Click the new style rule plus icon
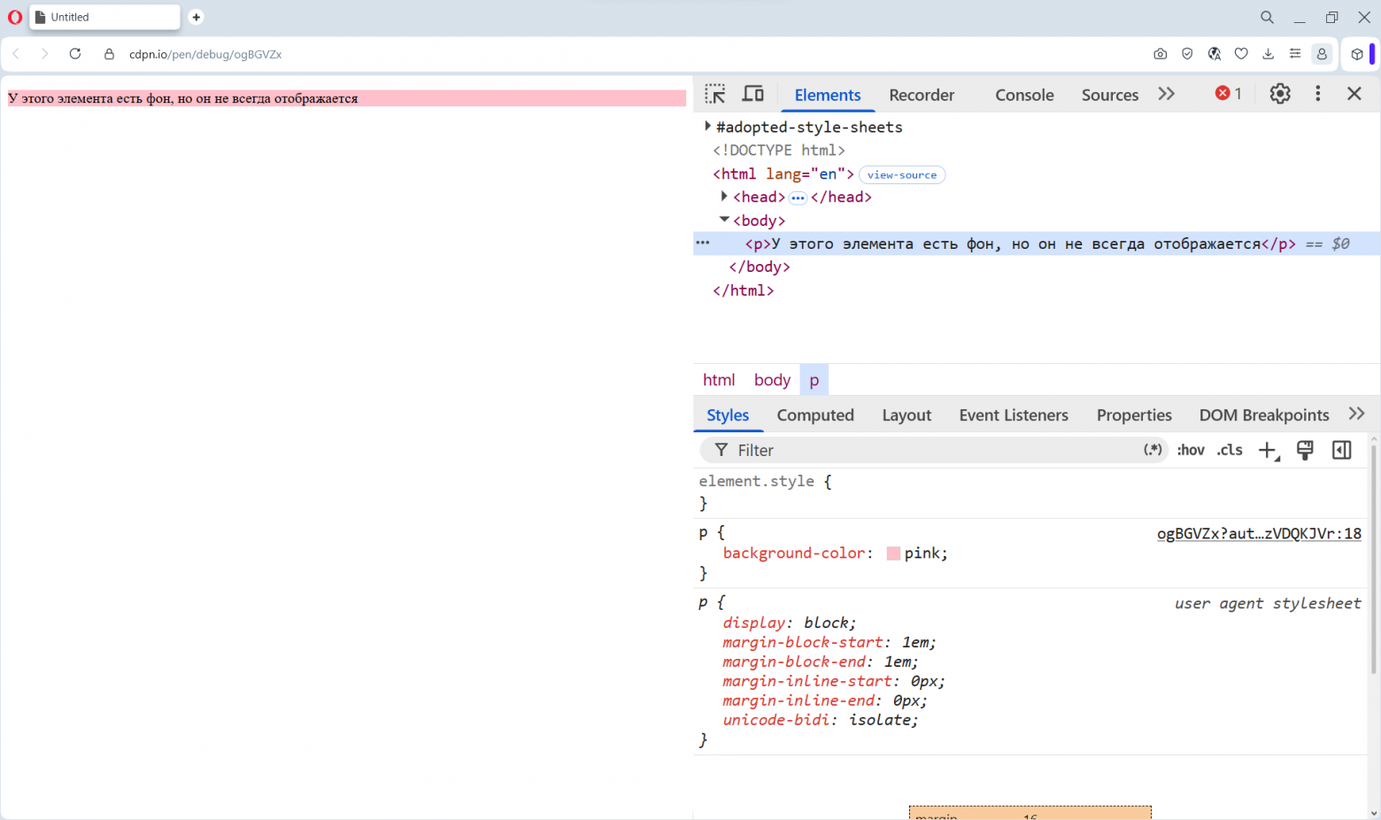The image size is (1381, 820). pos(1269,451)
